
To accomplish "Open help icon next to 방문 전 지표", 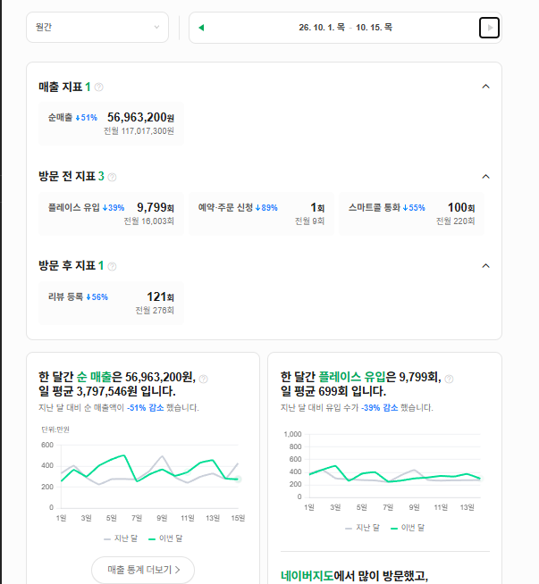I will point(112,177).
